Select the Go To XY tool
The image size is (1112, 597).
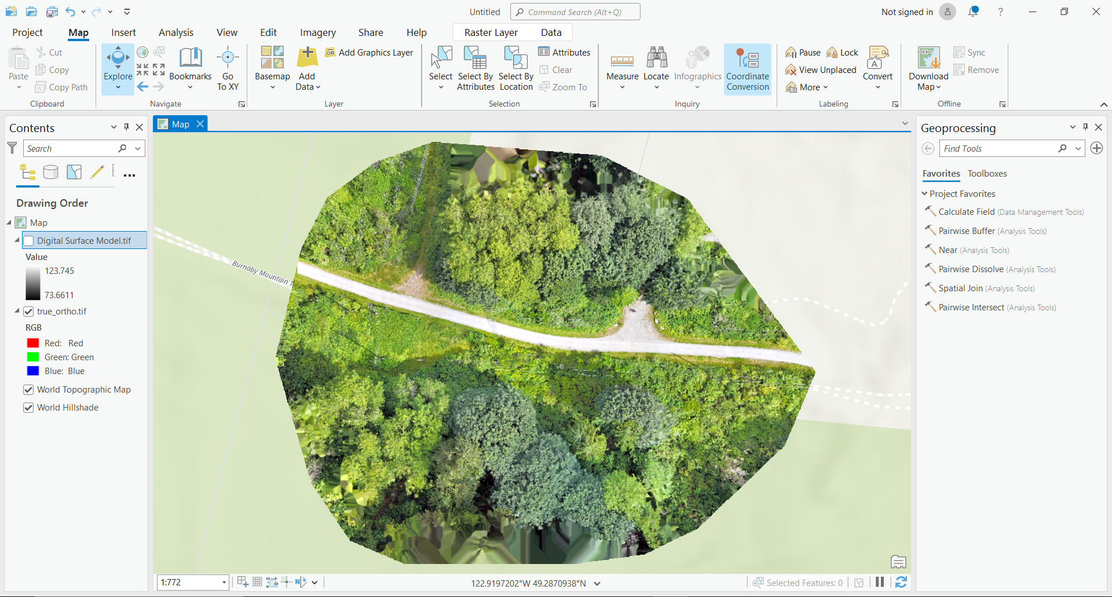228,58
